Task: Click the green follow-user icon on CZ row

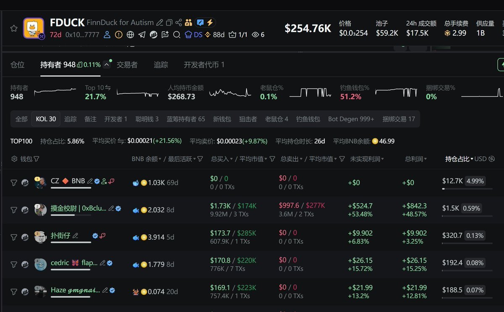Action: point(104,181)
